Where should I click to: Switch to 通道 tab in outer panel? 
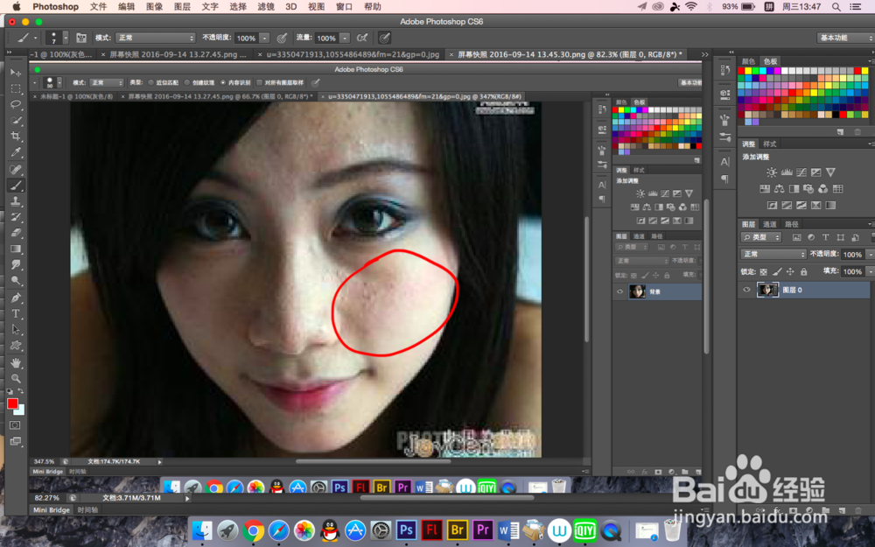tap(769, 224)
